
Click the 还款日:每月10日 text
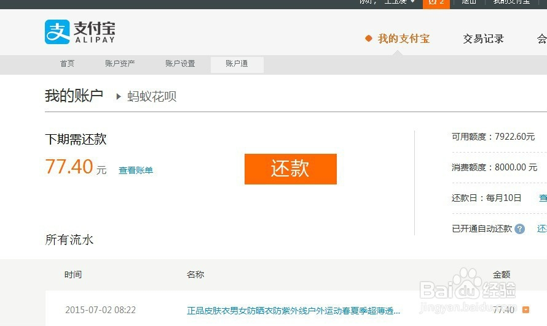tap(486, 198)
